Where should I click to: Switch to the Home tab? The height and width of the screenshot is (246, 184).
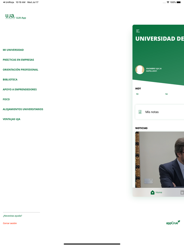click(156, 192)
